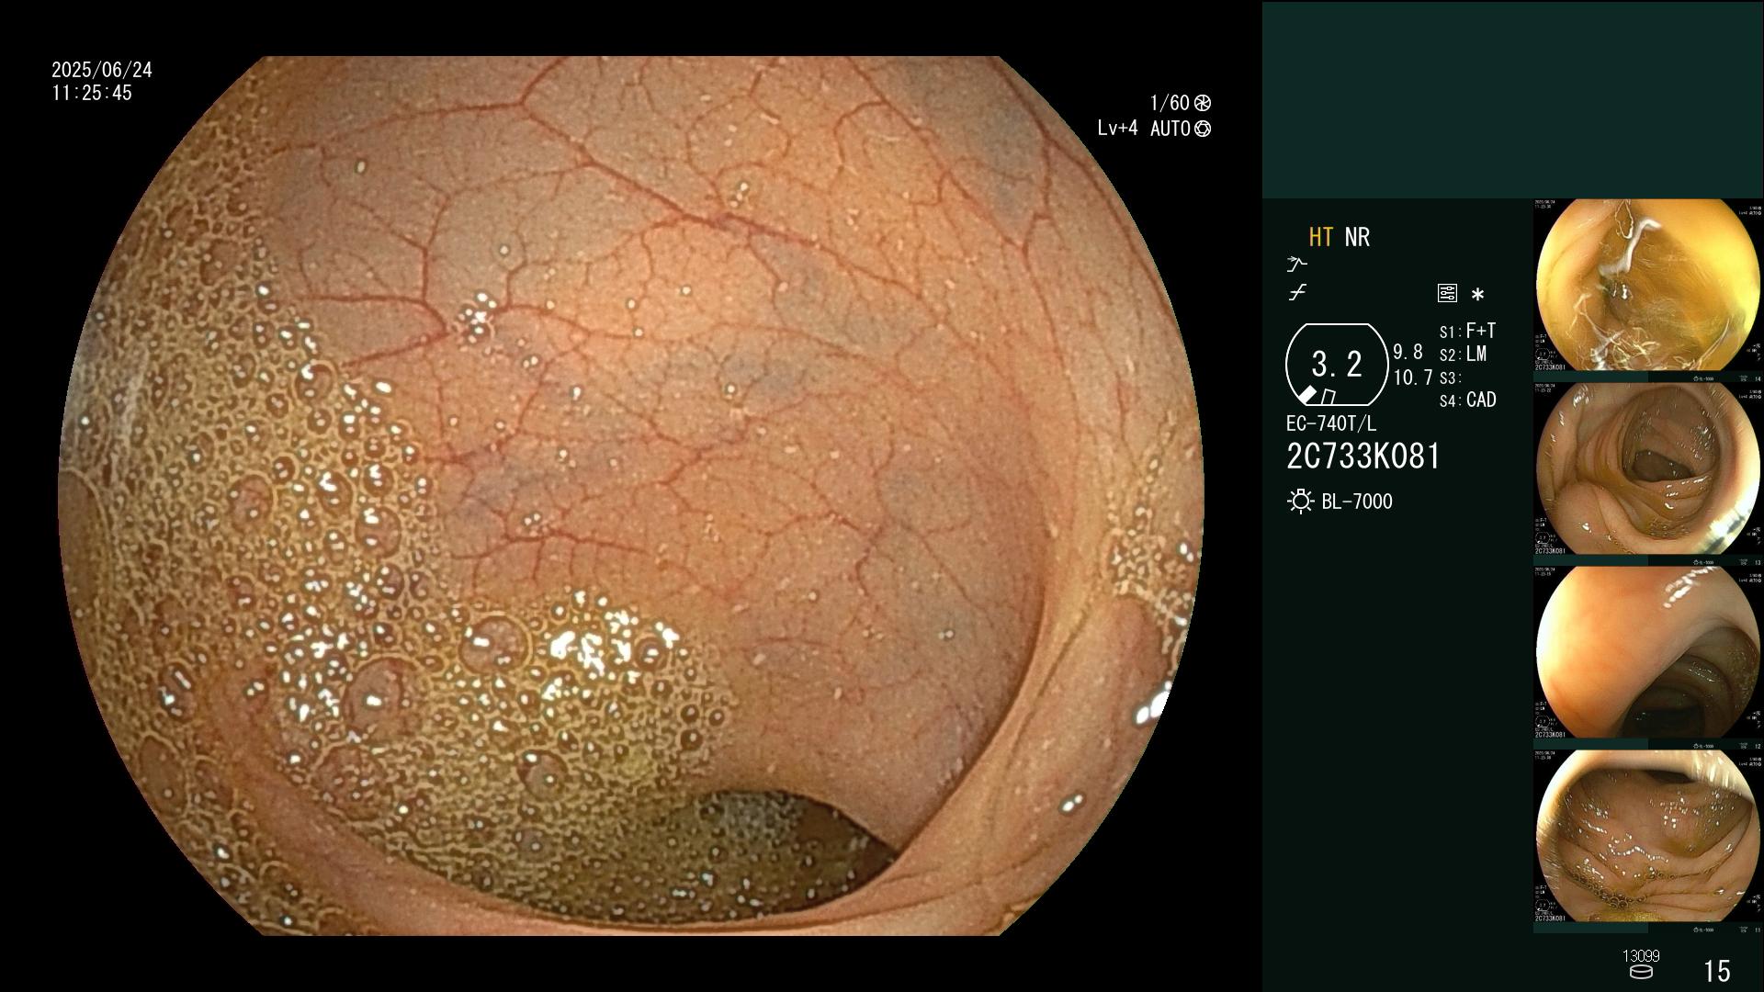Viewport: 1764px width, 992px height.
Task: Click the image counter 15
Action: pos(1716,971)
